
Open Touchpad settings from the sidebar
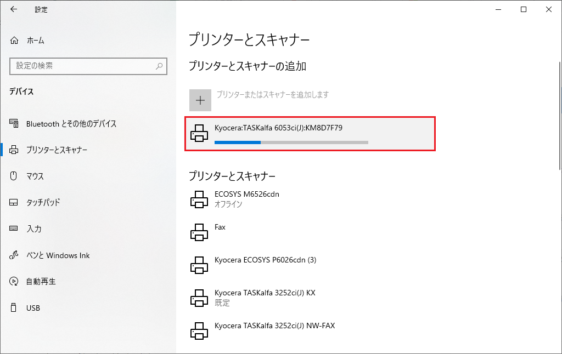pos(43,203)
